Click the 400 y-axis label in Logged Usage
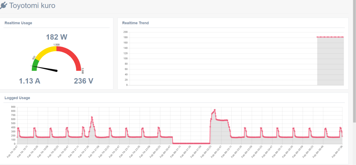 pyautogui.click(x=13, y=127)
